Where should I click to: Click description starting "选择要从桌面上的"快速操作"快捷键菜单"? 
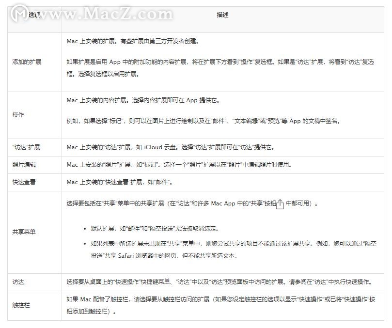tap(220, 282)
